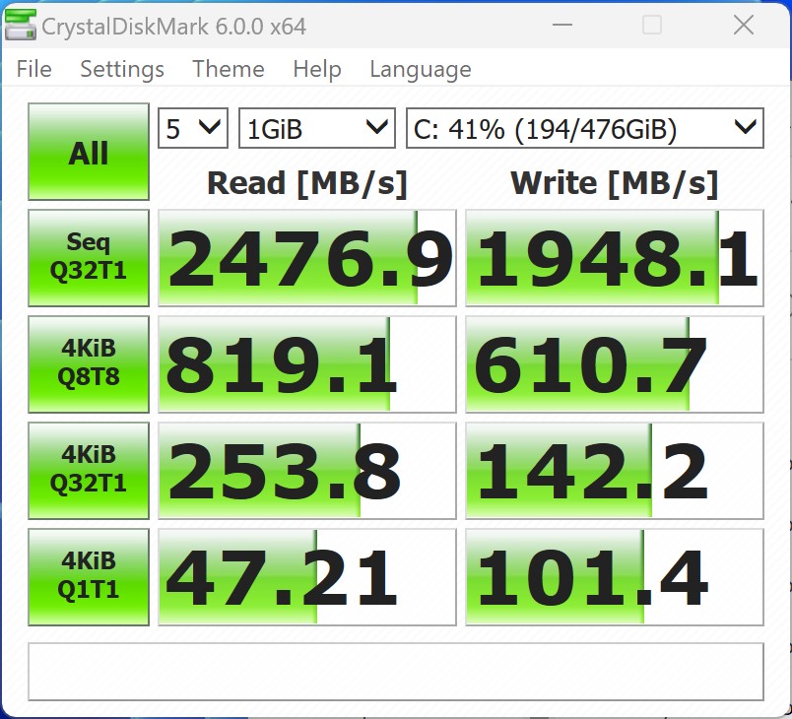
Task: Open the Help menu
Action: point(317,69)
